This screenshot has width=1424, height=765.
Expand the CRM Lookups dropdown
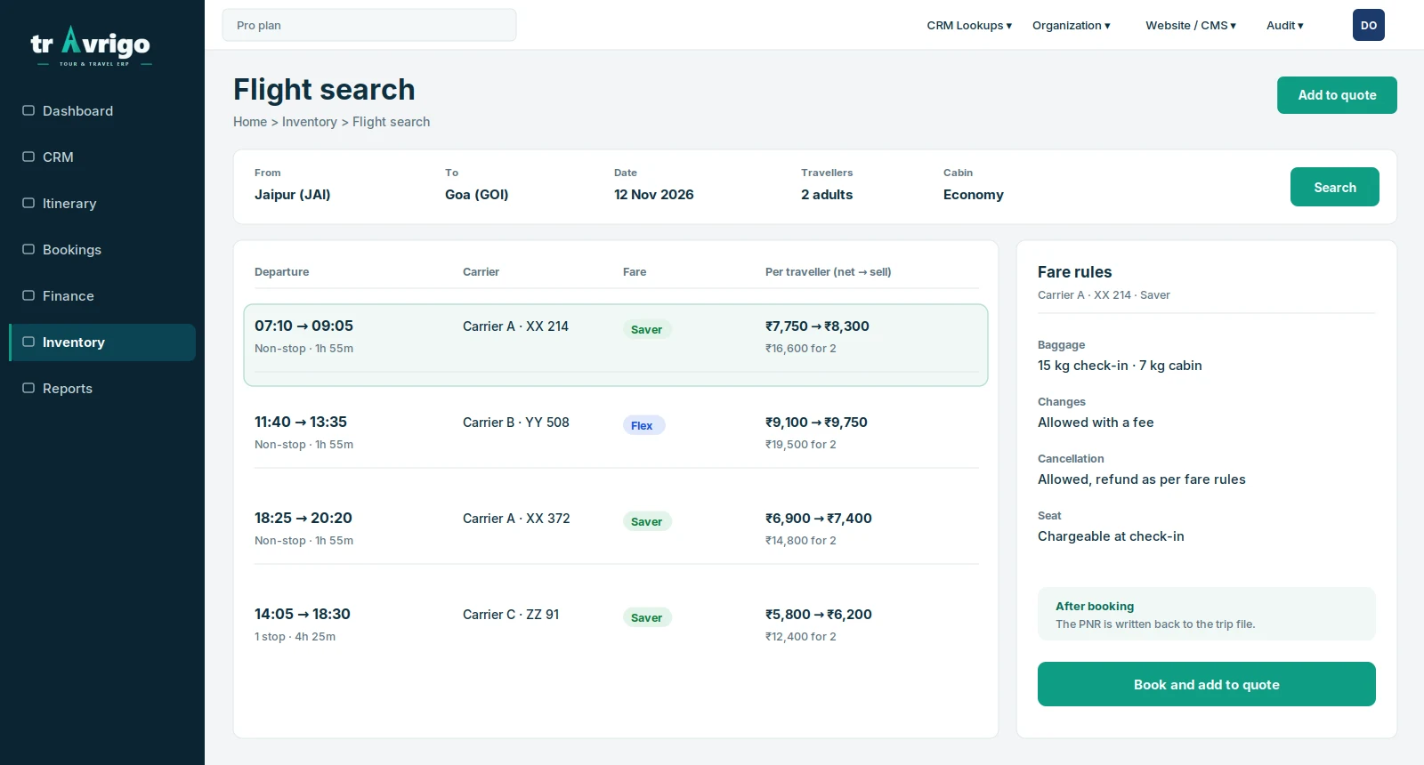coord(969,26)
